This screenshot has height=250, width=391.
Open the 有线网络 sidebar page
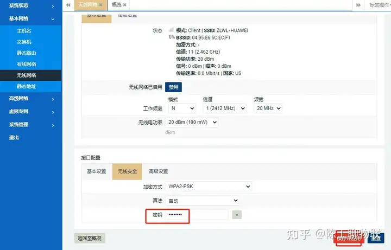point(27,64)
